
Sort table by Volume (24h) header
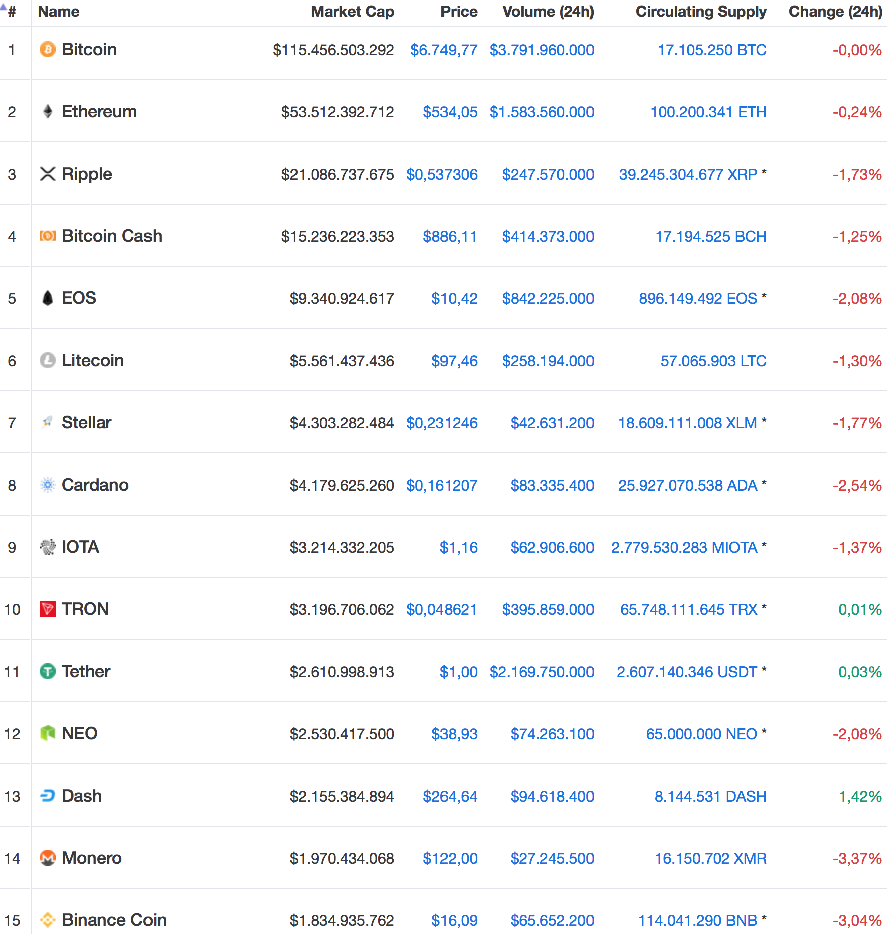coord(548,12)
